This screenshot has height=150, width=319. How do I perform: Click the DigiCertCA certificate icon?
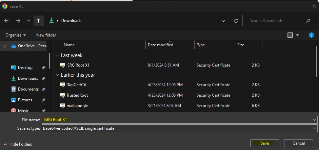tap(62, 85)
